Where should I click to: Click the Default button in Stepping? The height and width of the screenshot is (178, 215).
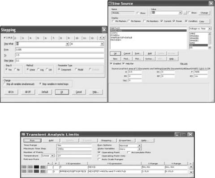point(45,92)
